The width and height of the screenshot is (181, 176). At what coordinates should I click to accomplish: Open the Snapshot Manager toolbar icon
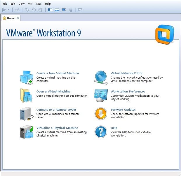pos(40,10)
